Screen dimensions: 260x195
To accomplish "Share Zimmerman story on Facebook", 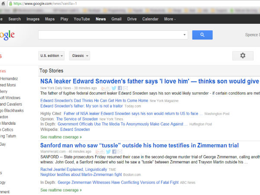I will coord(114,152).
